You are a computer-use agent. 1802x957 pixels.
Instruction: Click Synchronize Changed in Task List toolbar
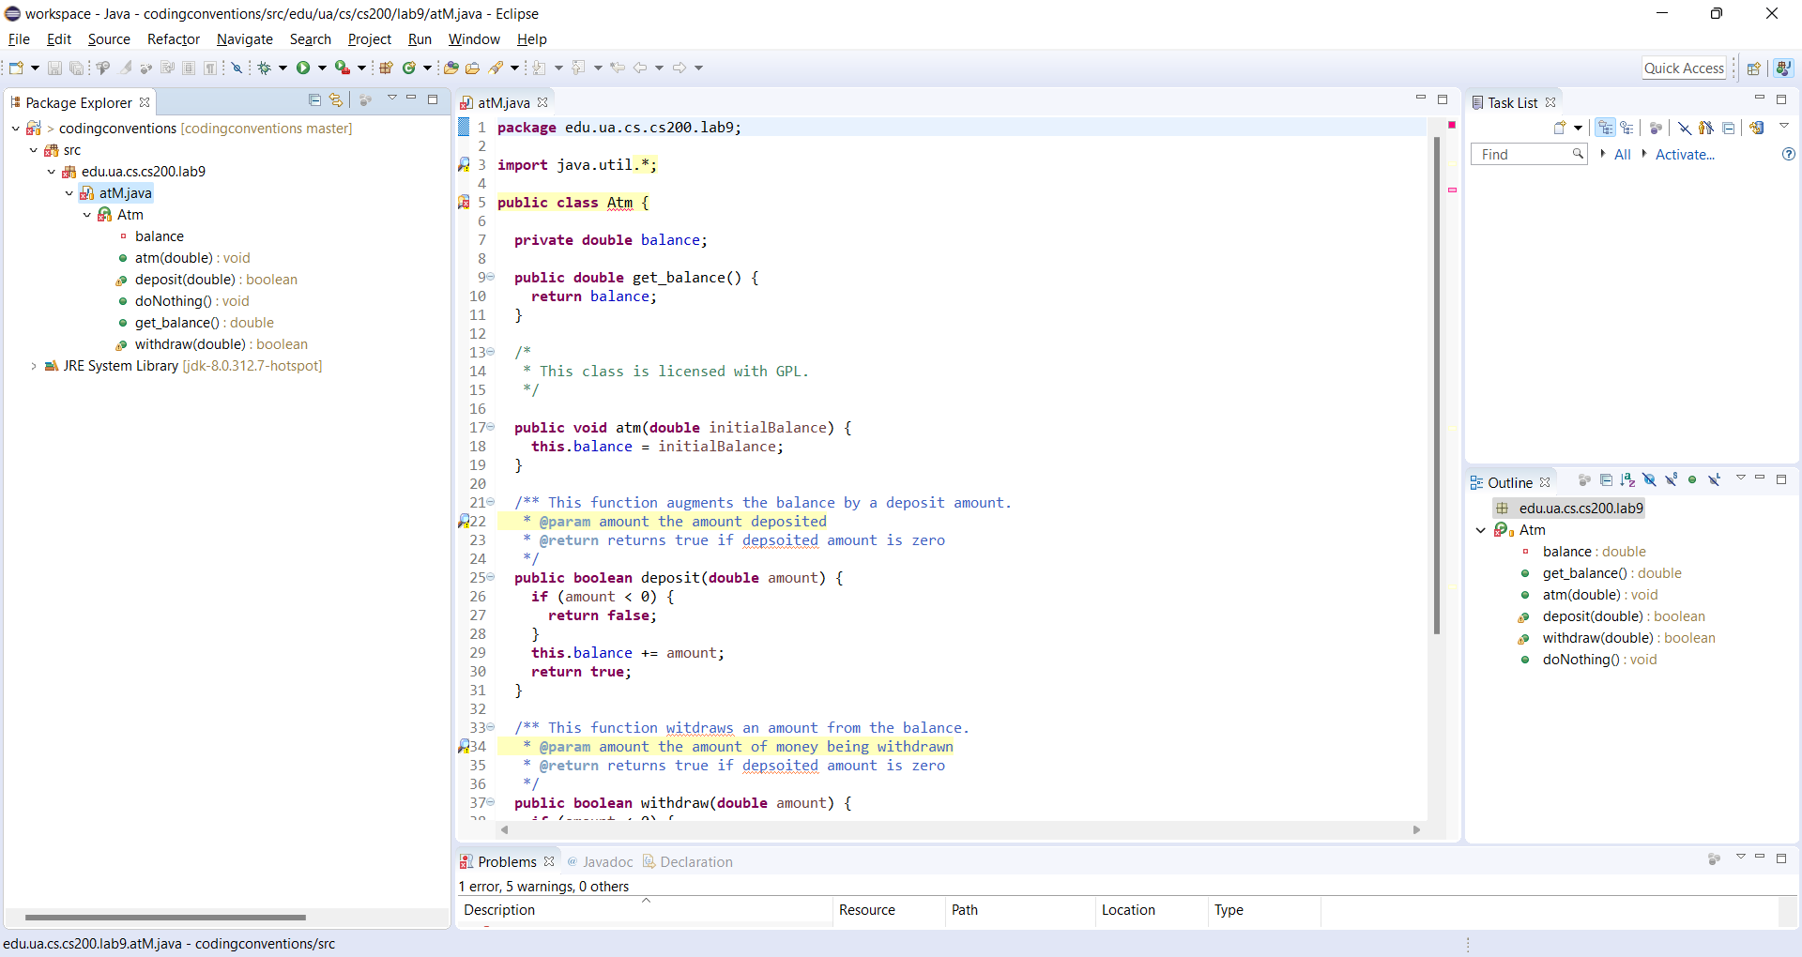click(1756, 128)
